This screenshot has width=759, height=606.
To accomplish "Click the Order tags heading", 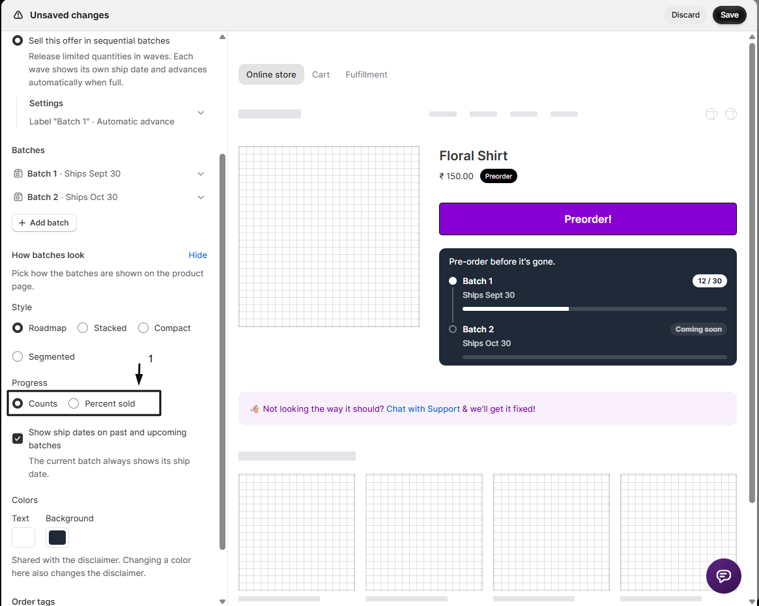I will coord(33,601).
